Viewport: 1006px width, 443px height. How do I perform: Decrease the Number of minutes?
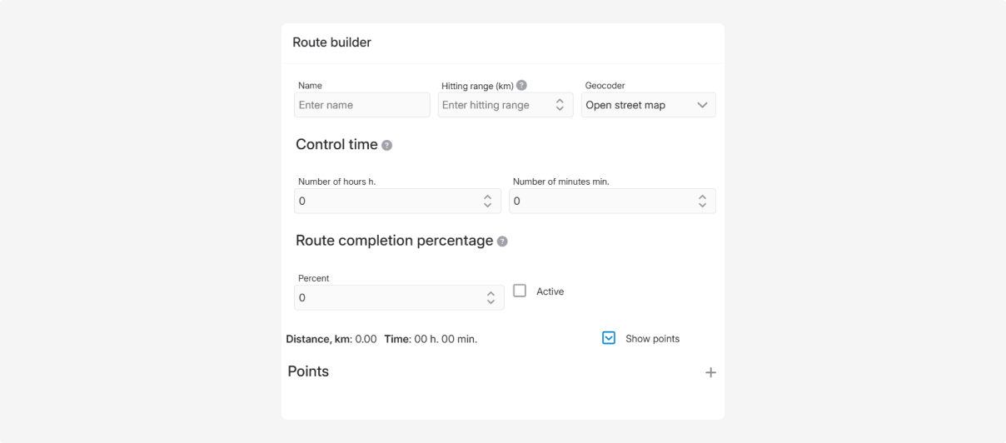click(702, 205)
